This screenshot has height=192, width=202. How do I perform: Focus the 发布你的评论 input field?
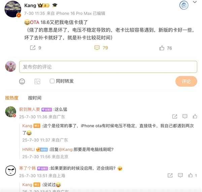108,67
